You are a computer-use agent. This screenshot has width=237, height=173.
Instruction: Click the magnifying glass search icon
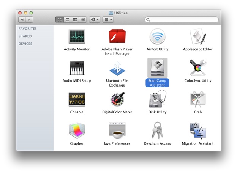point(148,20)
